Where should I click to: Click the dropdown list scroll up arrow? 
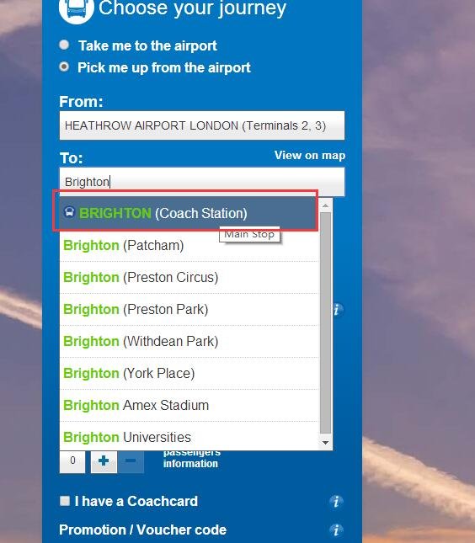[325, 205]
